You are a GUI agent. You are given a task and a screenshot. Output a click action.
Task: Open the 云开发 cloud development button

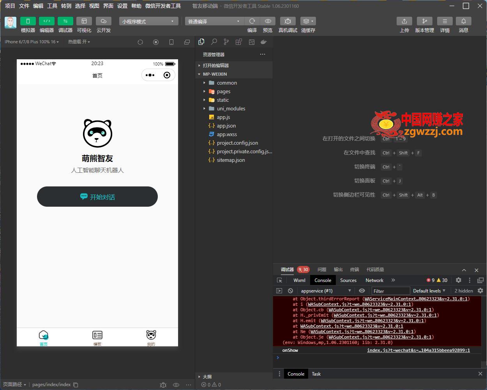click(x=104, y=21)
